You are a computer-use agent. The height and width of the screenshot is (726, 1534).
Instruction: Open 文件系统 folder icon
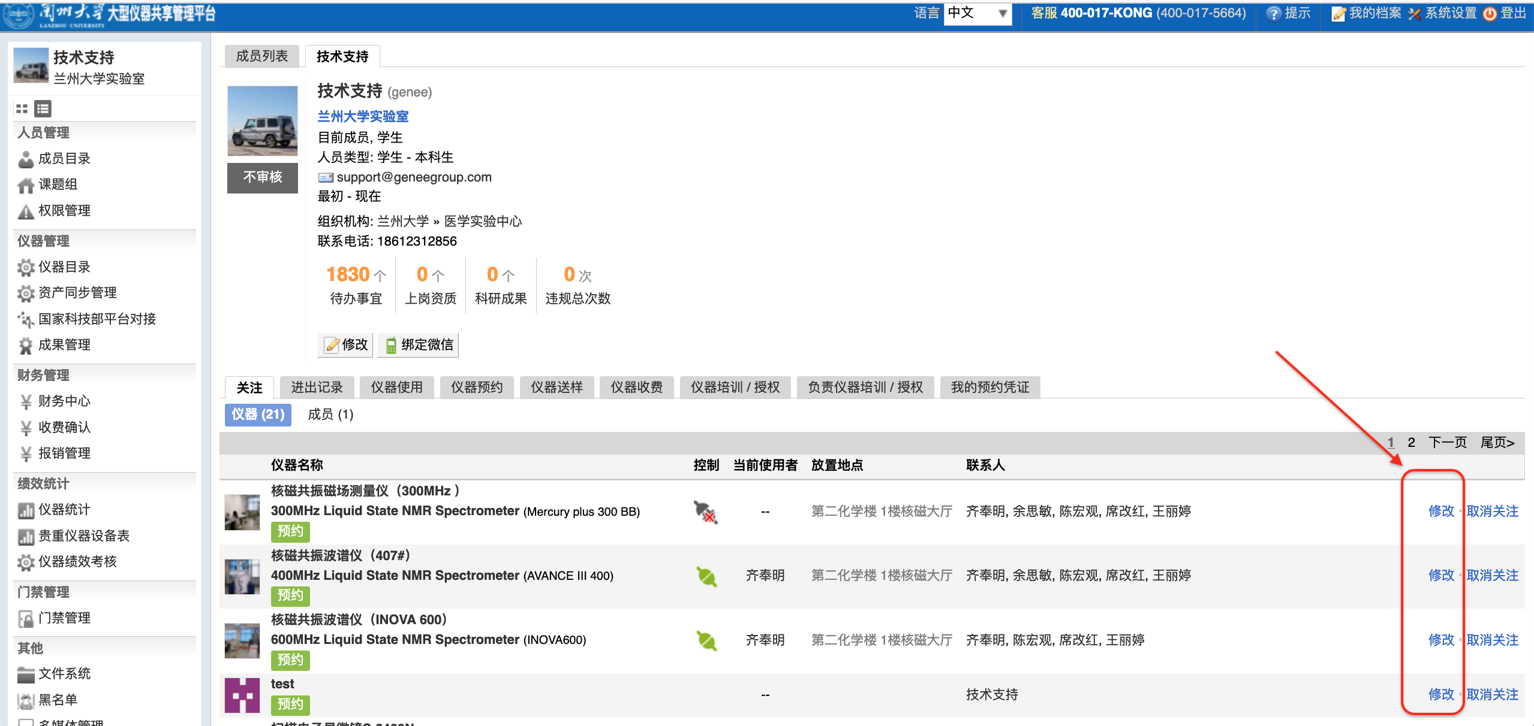pos(26,674)
